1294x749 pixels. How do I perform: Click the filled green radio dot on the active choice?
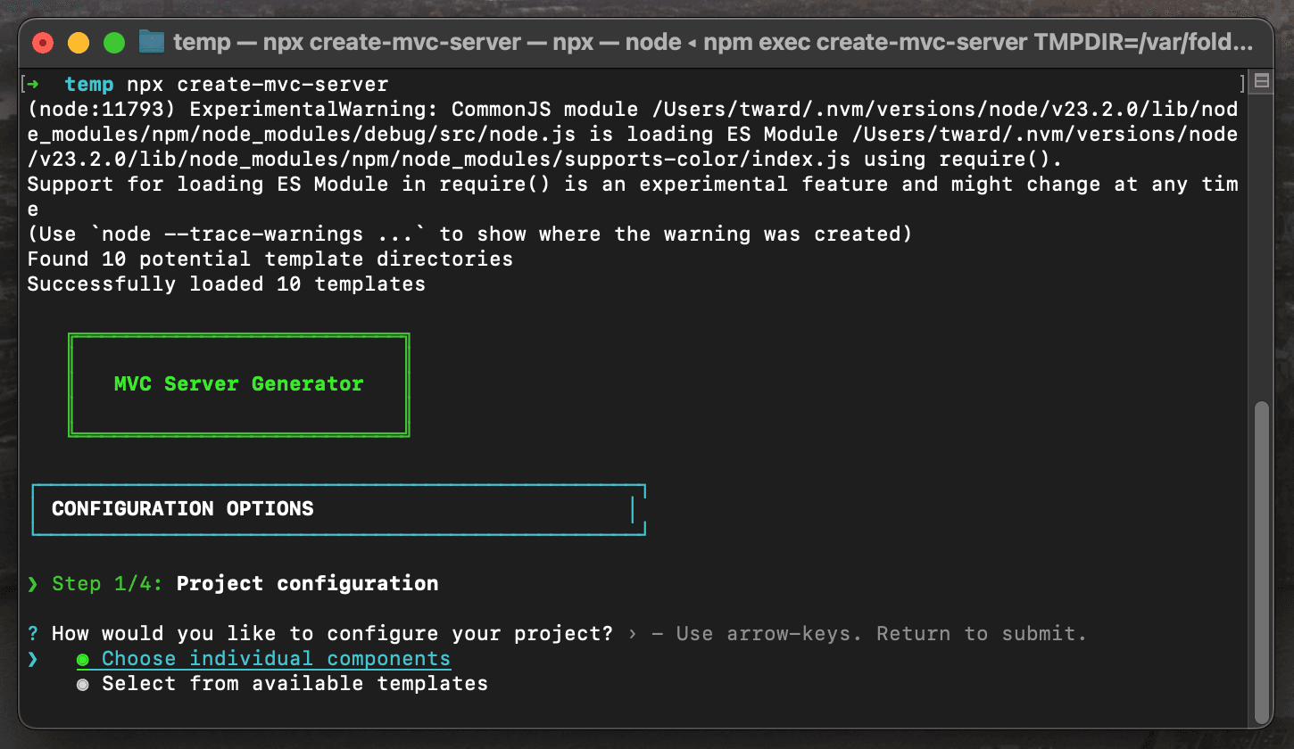[x=83, y=658]
